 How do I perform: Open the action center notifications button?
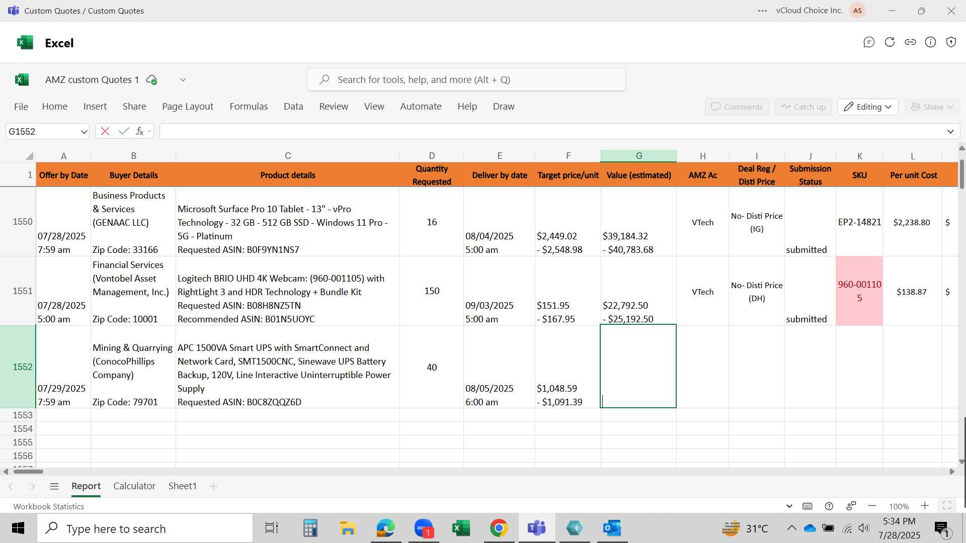942,528
